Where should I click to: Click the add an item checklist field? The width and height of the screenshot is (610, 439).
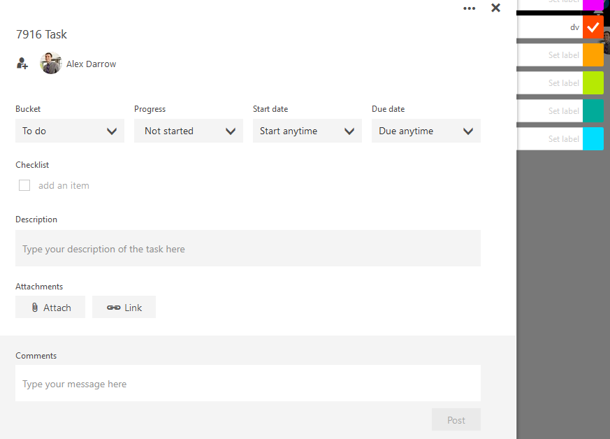click(64, 186)
